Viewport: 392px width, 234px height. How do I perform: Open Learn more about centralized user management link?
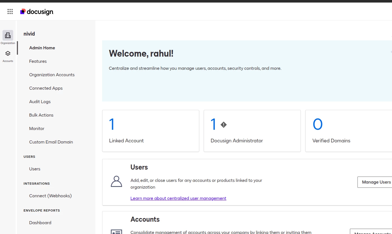pyautogui.click(x=178, y=198)
